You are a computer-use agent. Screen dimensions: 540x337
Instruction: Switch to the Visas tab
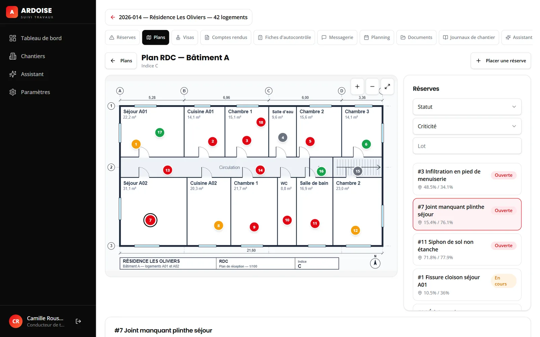pyautogui.click(x=185, y=37)
